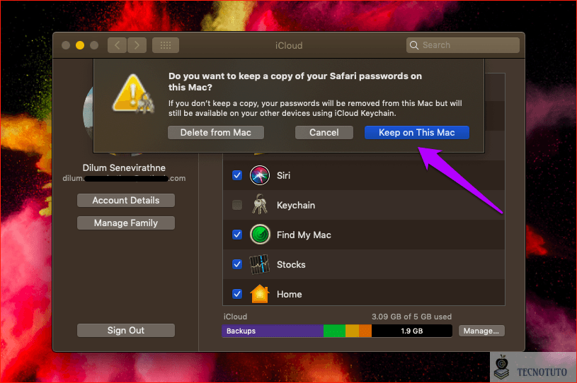Click the Home house icon

tap(260, 294)
